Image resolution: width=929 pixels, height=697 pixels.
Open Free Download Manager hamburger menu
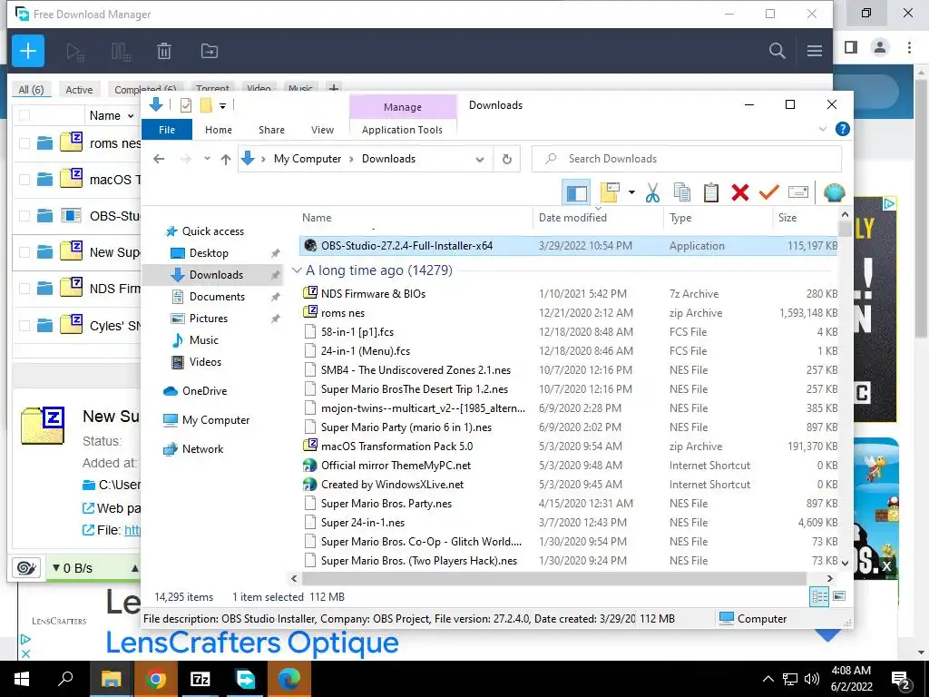tap(815, 51)
